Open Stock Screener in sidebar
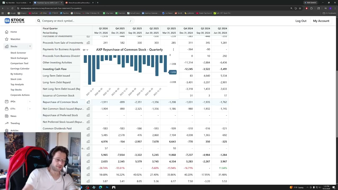 pyautogui.click(x=18, y=53)
